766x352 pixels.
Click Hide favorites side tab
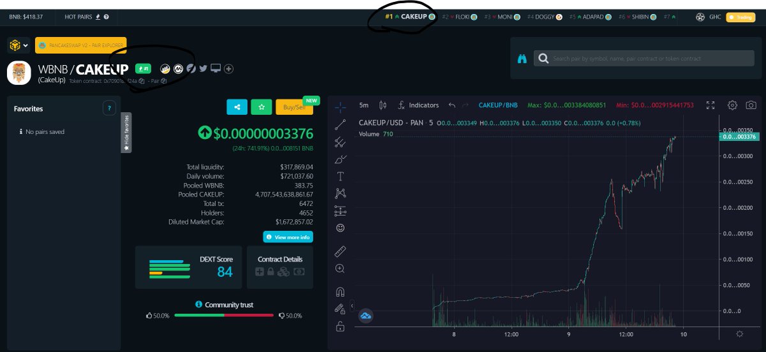(126, 133)
